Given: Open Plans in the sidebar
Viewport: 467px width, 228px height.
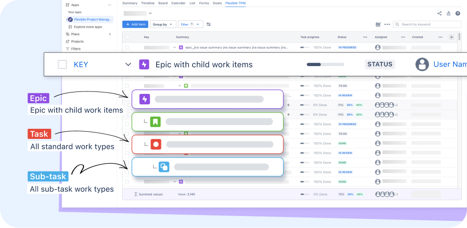Looking at the screenshot, I should 75,34.
